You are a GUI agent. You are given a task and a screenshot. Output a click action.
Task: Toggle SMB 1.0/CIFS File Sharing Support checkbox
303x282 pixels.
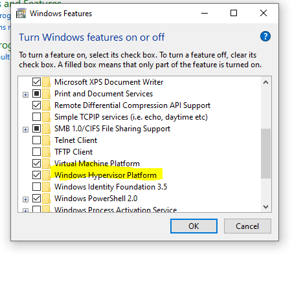[x=36, y=129]
